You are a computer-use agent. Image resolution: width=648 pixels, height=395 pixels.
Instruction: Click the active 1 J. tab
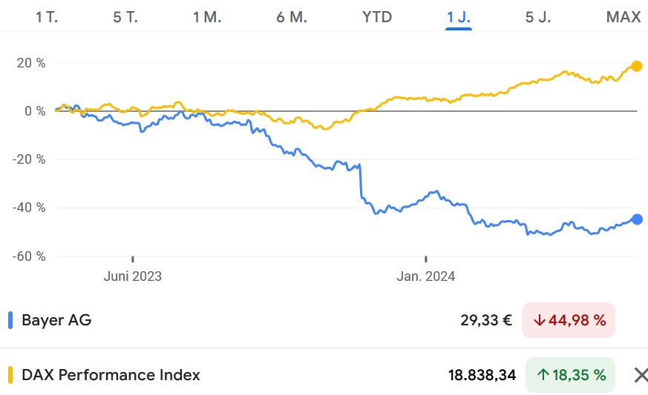[x=459, y=17]
